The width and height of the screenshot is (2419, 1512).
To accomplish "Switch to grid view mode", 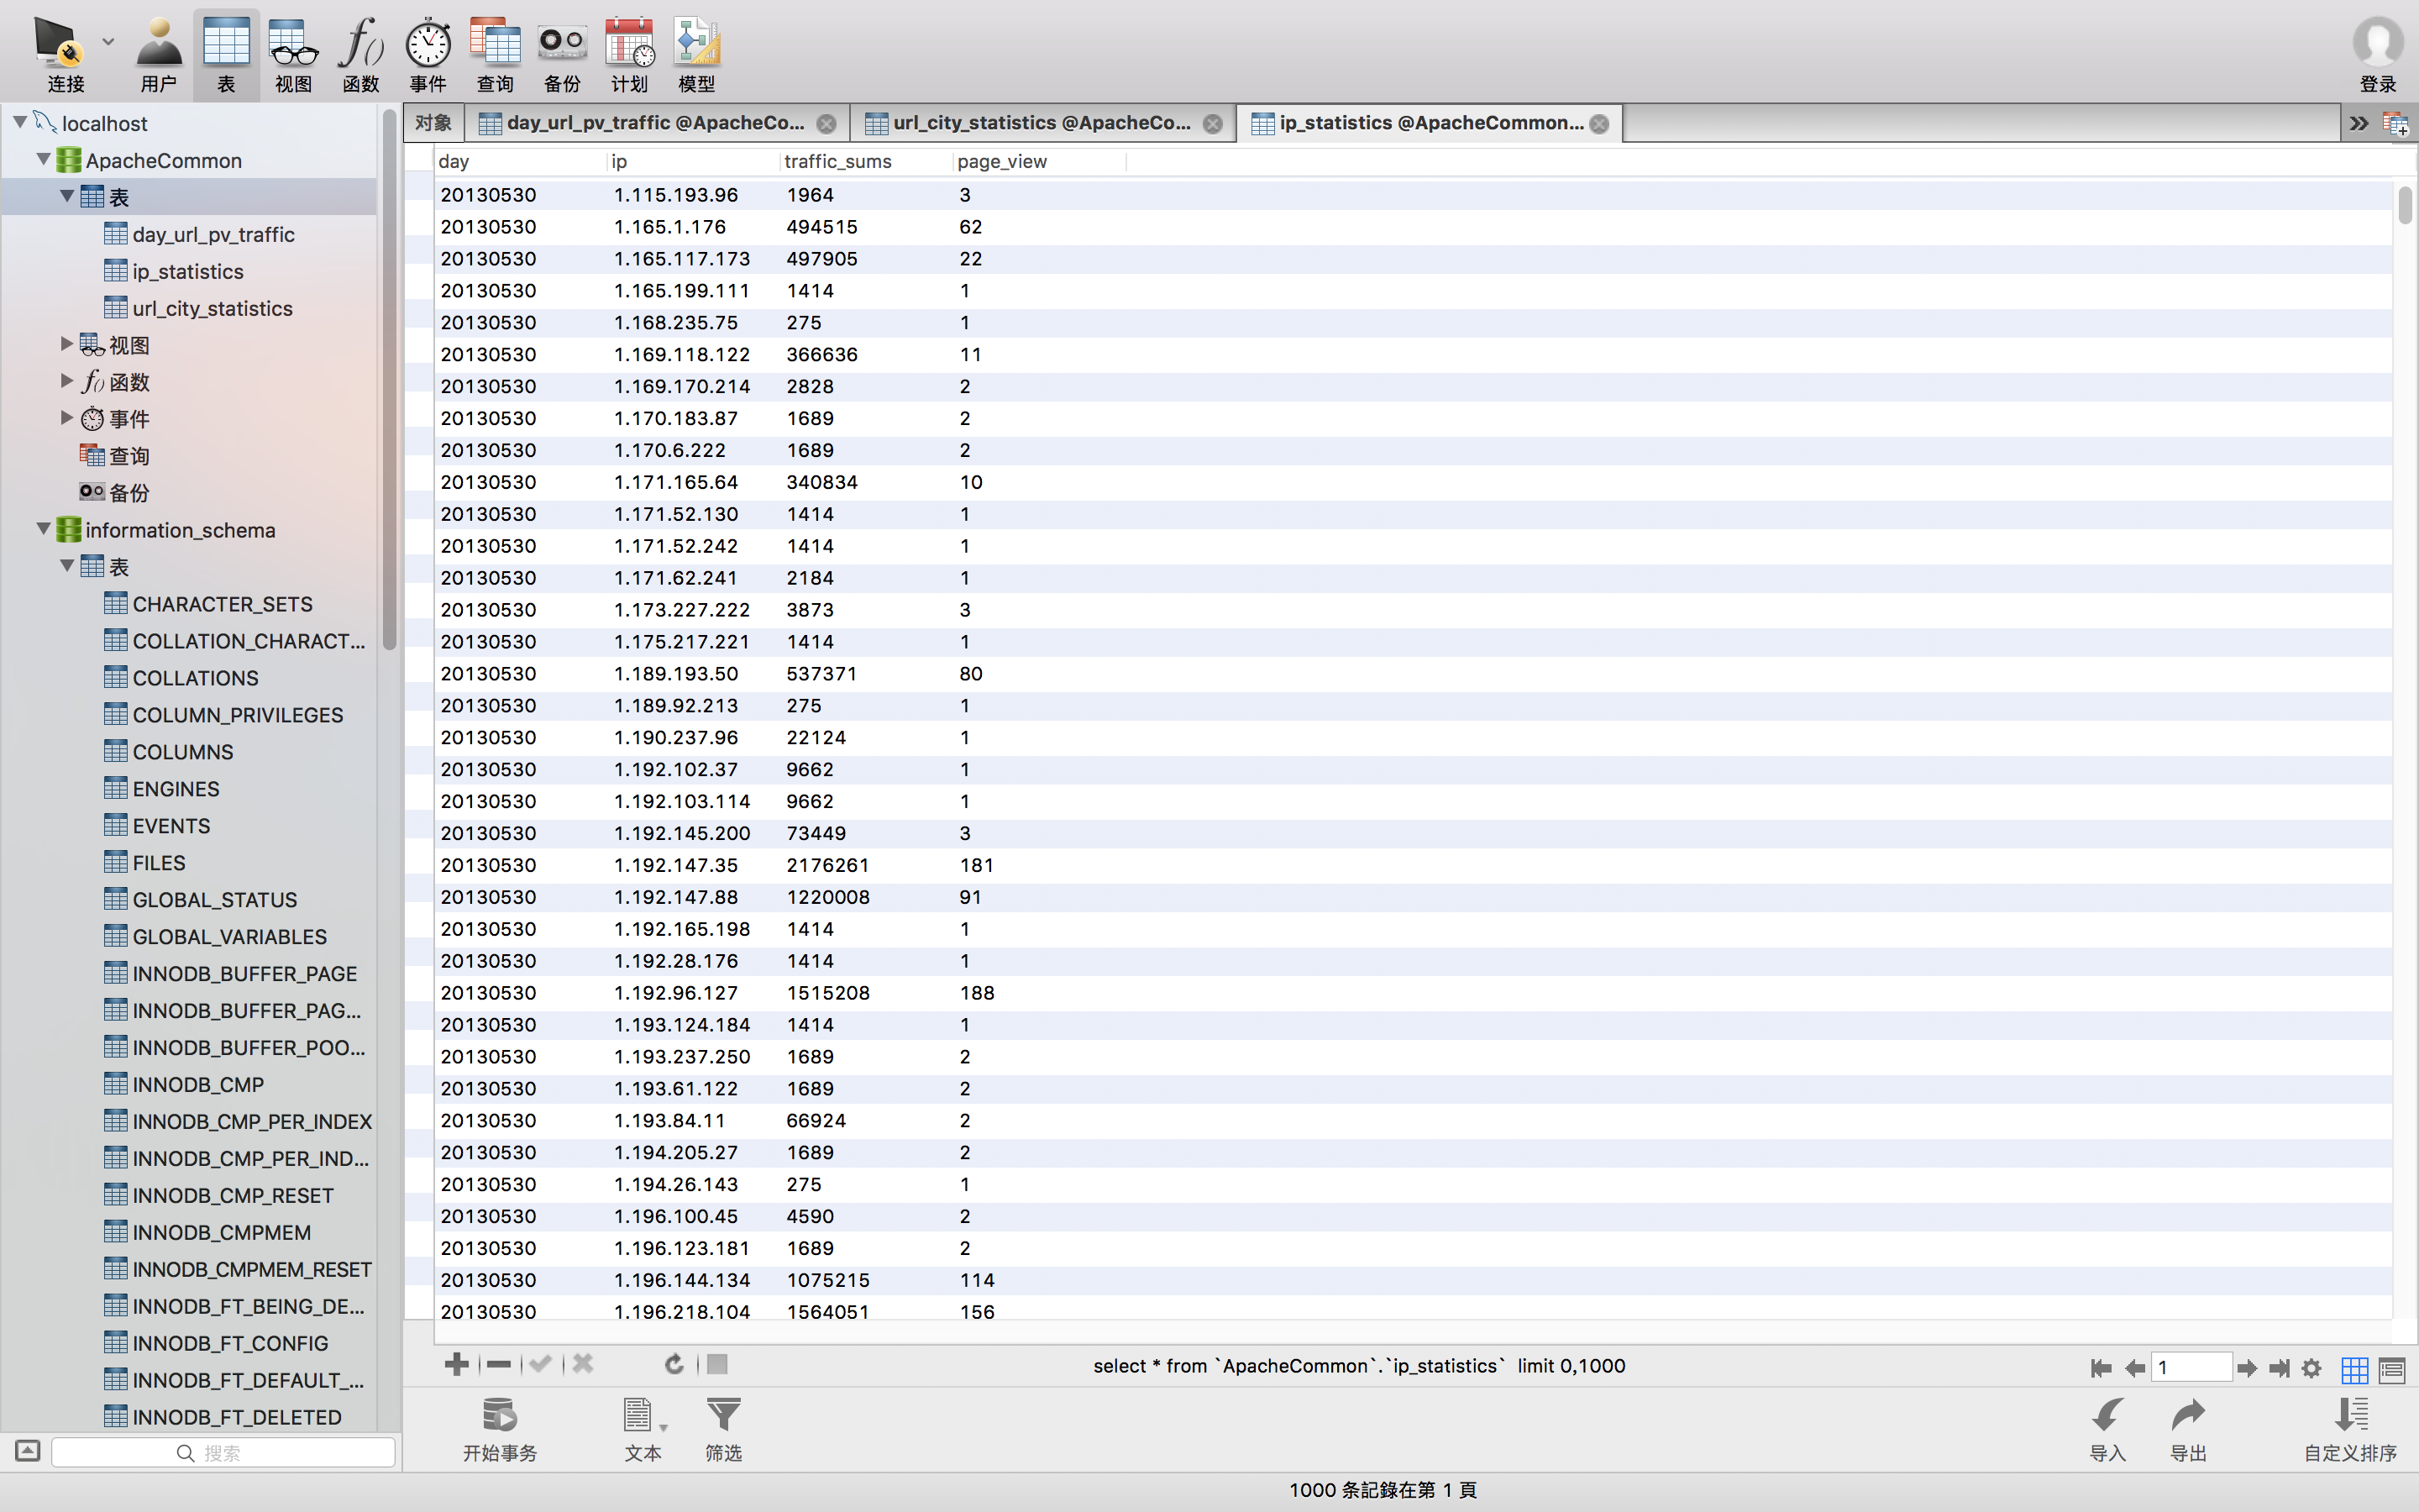I will coord(2354,1368).
